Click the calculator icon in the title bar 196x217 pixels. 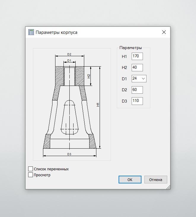click(x=31, y=32)
